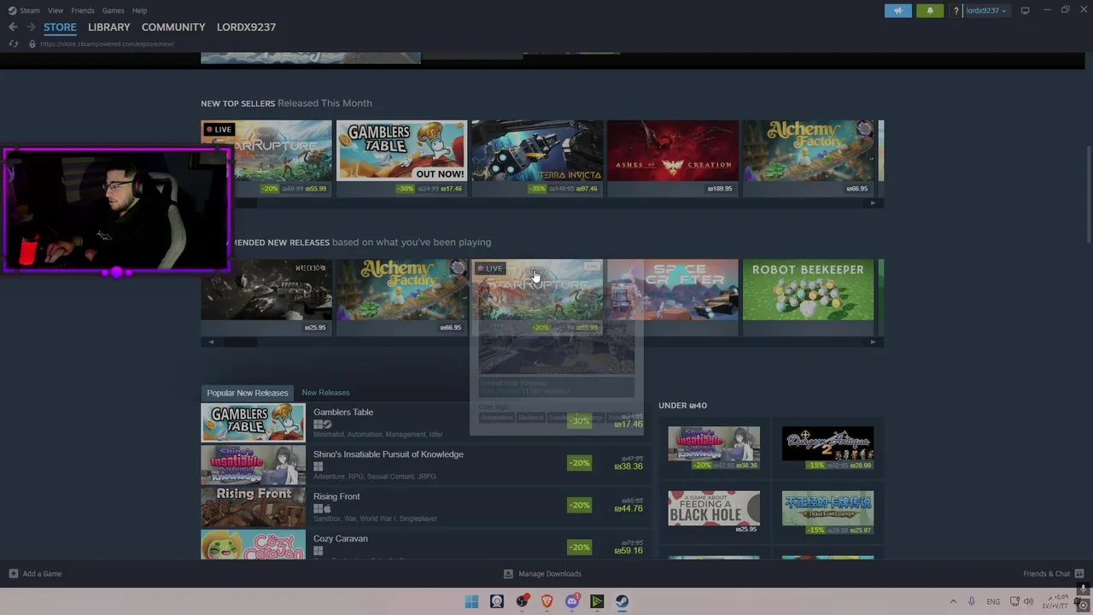This screenshot has height=615, width=1093.
Task: Open Ashes of Creation top seller card
Action: pyautogui.click(x=673, y=158)
